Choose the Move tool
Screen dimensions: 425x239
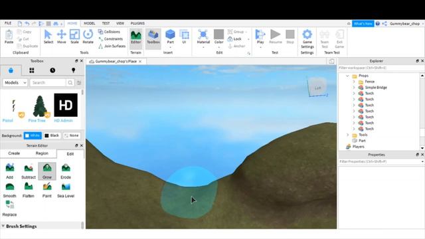[62, 37]
